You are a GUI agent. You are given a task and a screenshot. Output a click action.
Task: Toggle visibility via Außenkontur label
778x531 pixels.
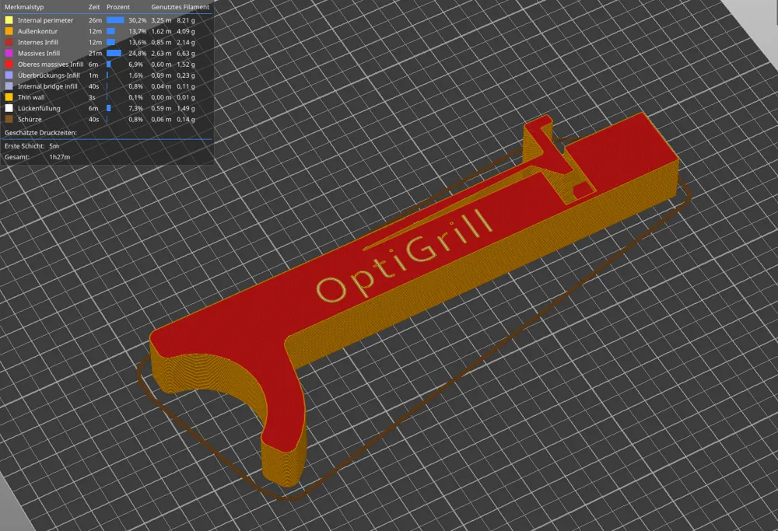tap(37, 31)
